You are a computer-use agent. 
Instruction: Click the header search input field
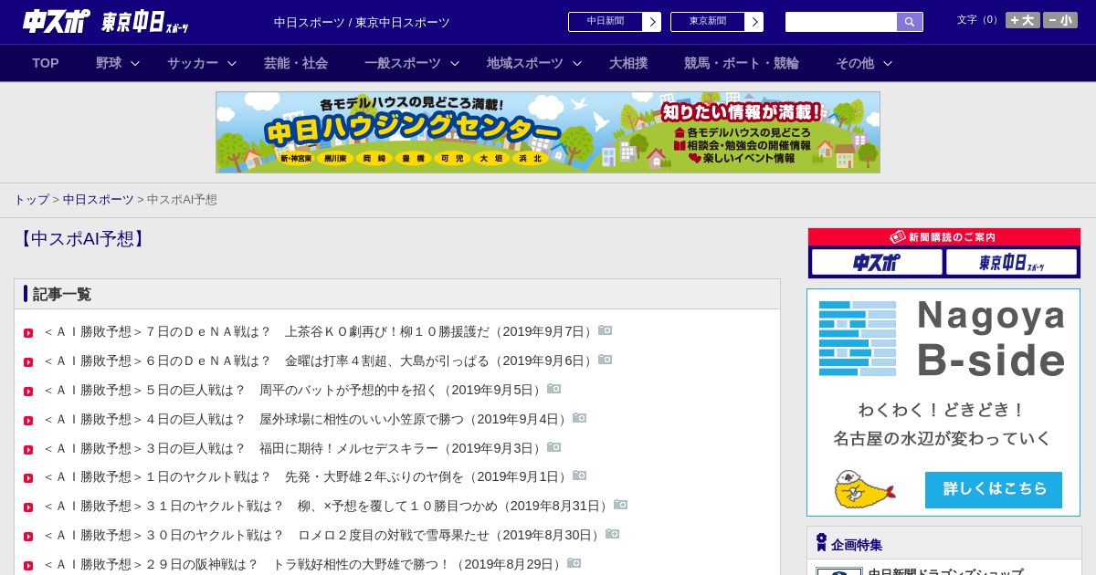(x=841, y=22)
